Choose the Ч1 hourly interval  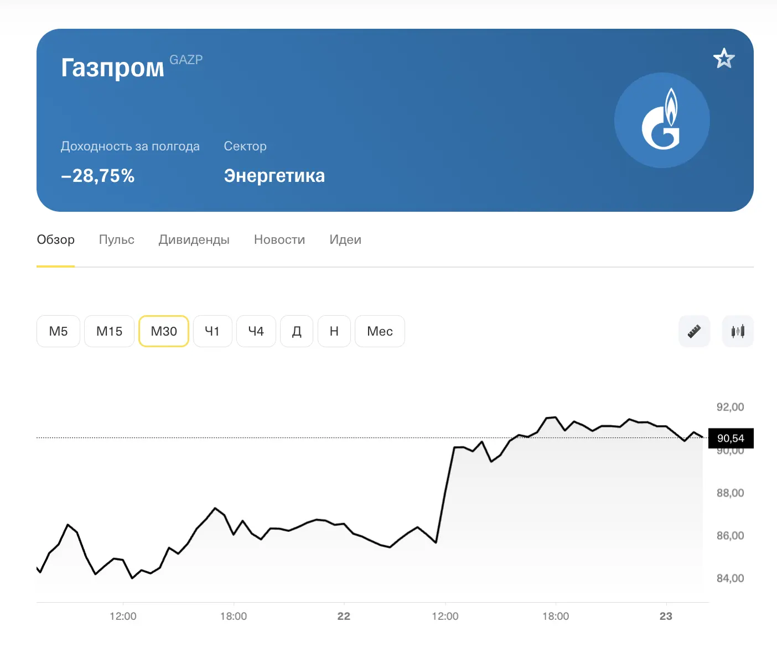click(x=213, y=331)
